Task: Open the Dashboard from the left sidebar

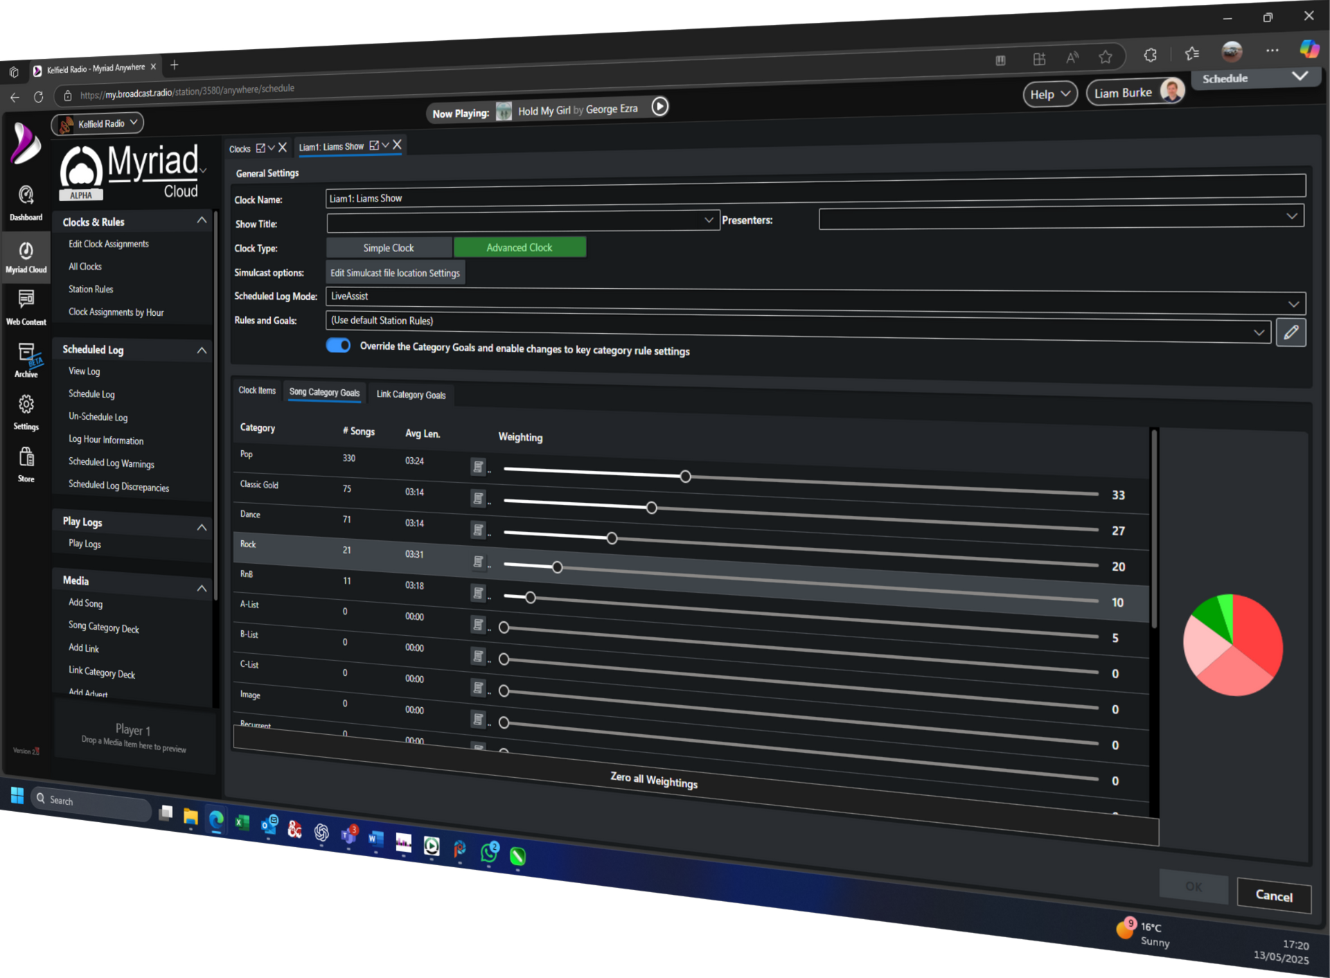Action: click(26, 201)
